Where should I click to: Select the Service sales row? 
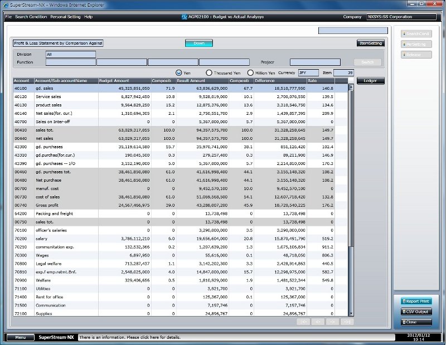[x=180, y=97]
